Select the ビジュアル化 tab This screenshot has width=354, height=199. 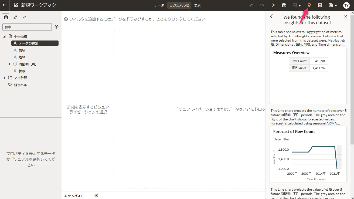[x=179, y=5]
